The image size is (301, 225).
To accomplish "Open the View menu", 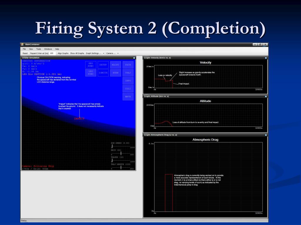I will click(x=31, y=49).
